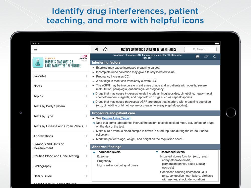Expand the User's Guide chevron
This screenshot has height=188, width=251.
click(86, 176)
